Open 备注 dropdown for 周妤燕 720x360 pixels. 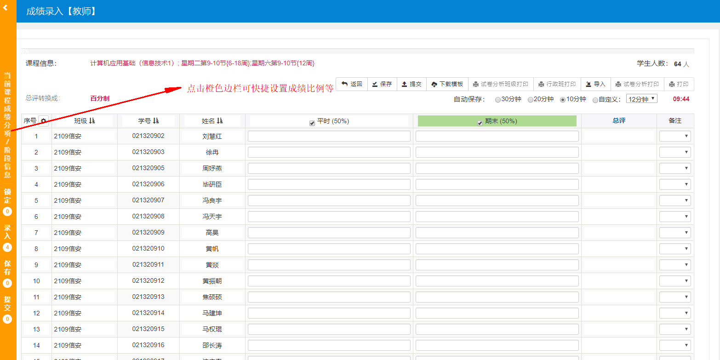[x=675, y=168]
